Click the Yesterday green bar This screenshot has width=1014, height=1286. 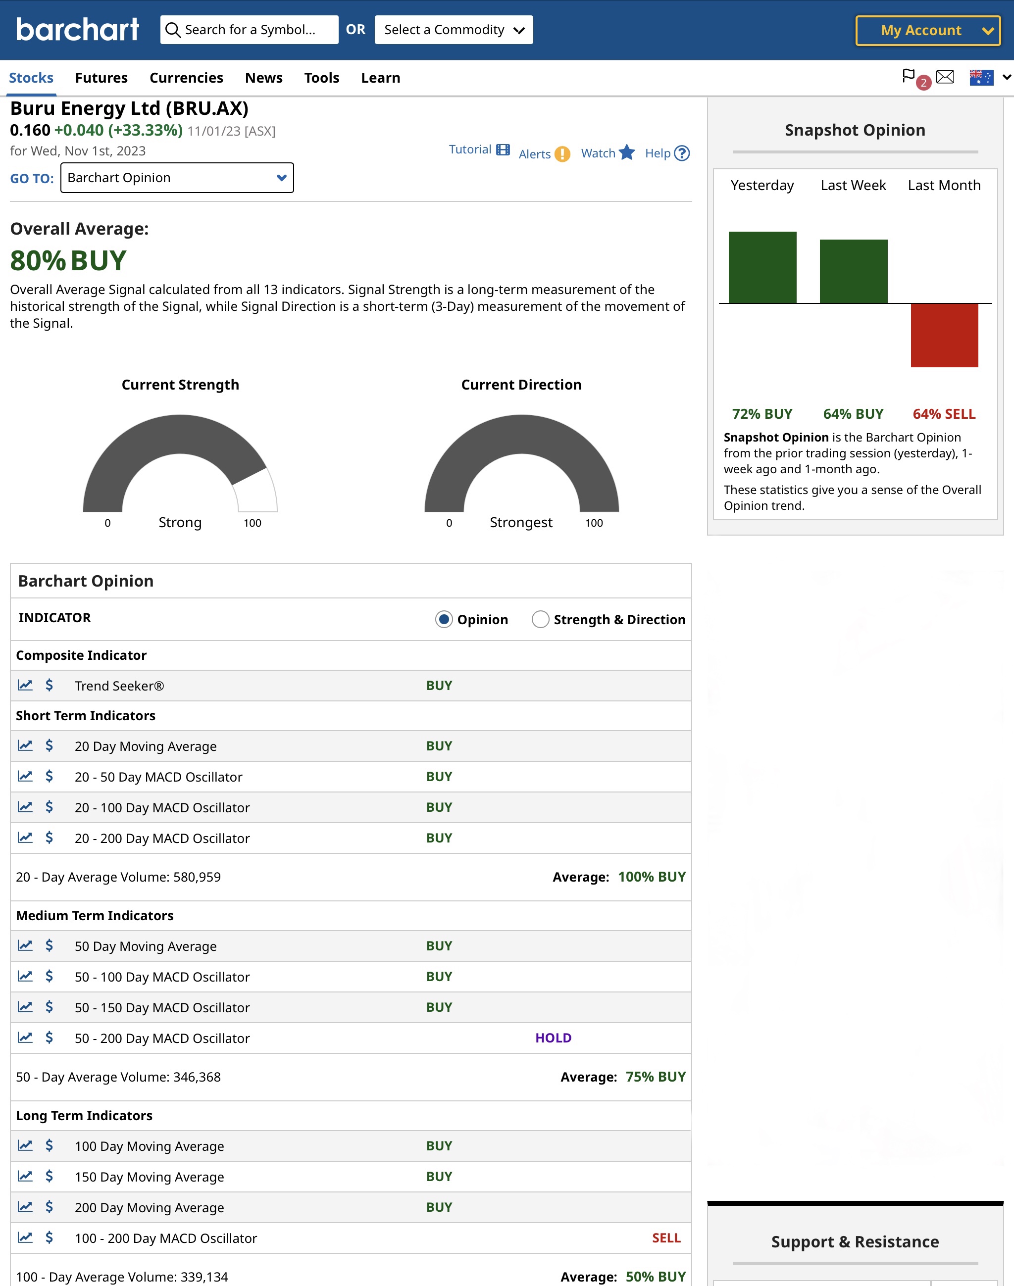tap(762, 267)
